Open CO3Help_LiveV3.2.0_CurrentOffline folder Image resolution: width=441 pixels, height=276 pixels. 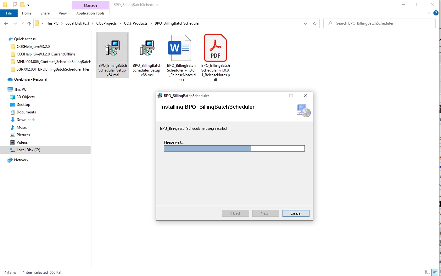tap(46, 54)
